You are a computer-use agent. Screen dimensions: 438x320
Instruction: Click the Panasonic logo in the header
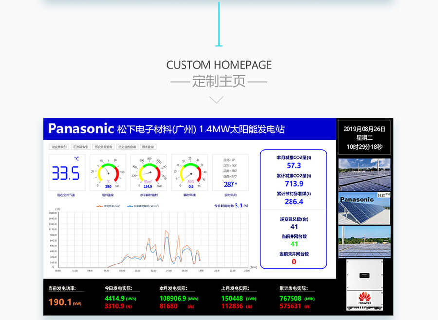point(81,129)
